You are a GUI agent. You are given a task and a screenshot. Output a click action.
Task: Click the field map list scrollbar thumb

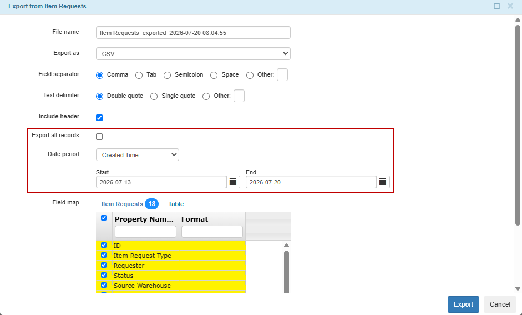coord(286,272)
